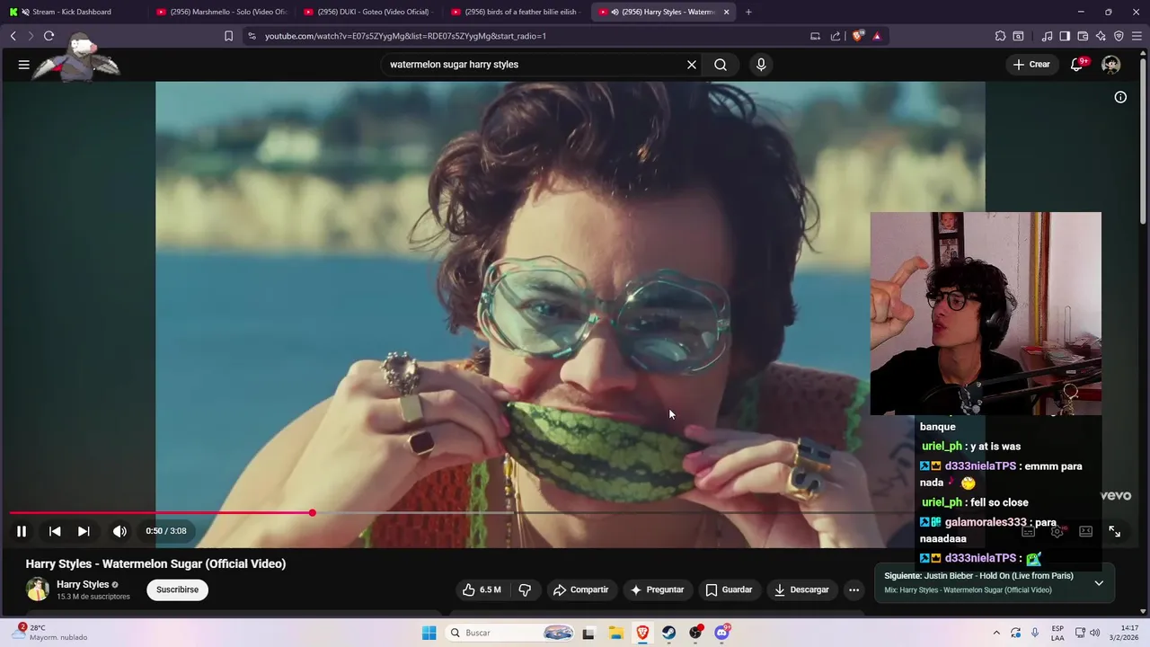Skip back to the previous video
Image resolution: width=1150 pixels, height=647 pixels.
[x=55, y=531]
